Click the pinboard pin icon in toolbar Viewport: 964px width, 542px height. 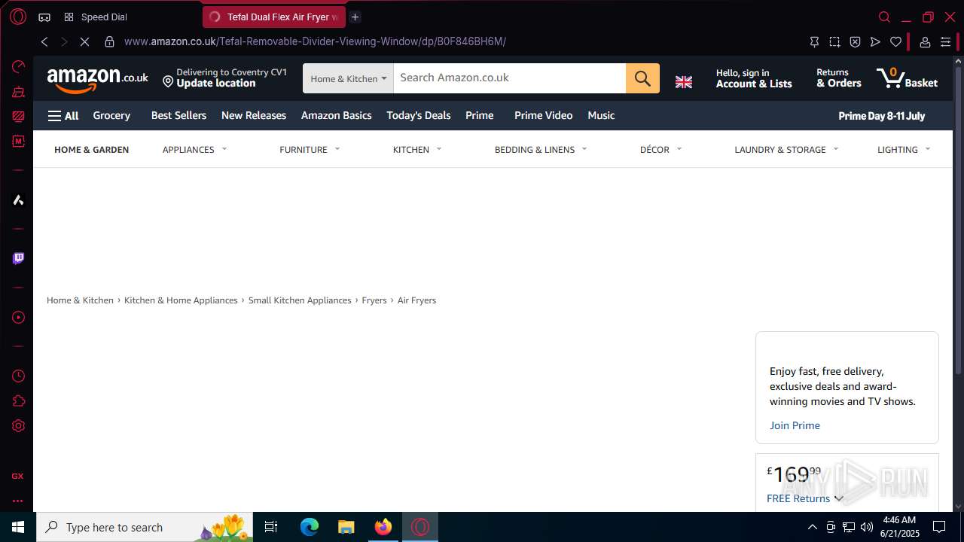[x=814, y=41]
